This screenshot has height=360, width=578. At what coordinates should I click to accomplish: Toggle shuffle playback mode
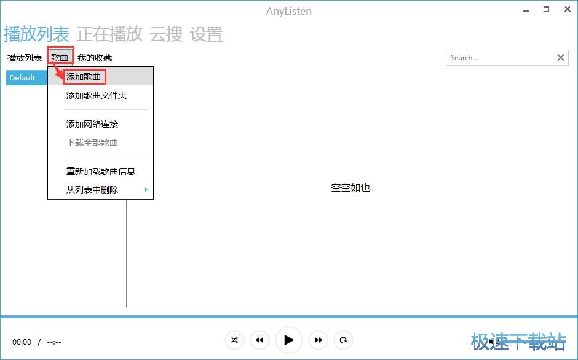point(234,340)
